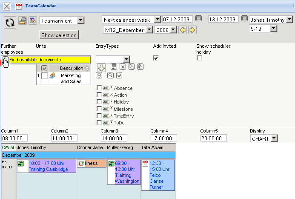This screenshot has width=295, height=199.
Task: Enable the Absence entry type checkbox
Action: point(99,88)
